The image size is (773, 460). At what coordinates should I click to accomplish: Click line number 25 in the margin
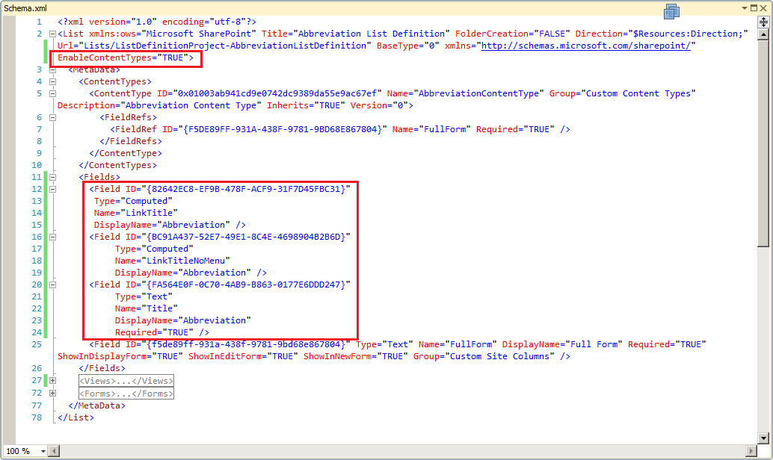click(37, 344)
